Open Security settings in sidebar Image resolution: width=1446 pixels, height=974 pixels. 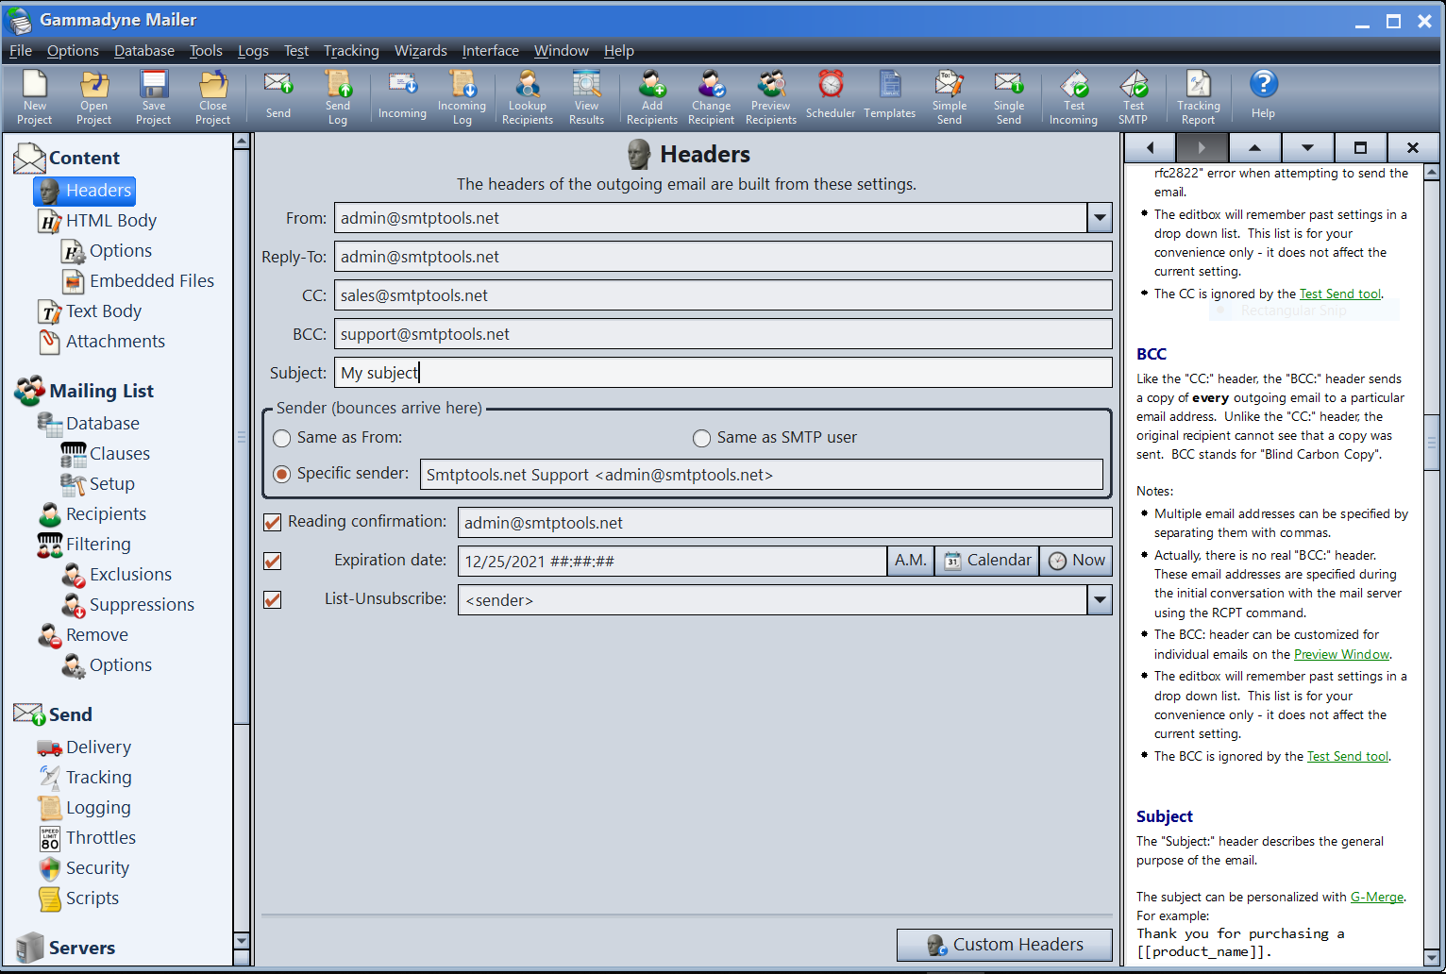tap(84, 868)
